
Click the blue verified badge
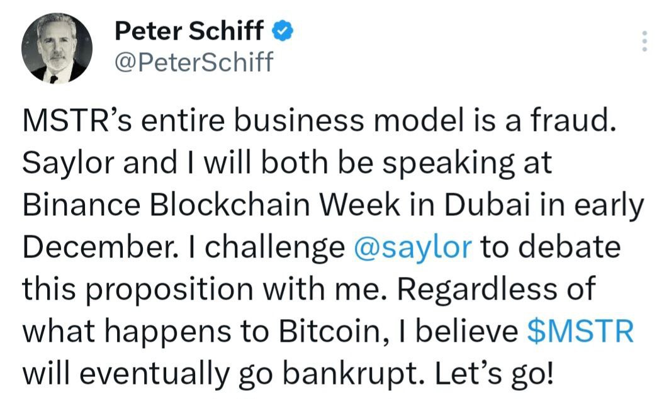[x=280, y=30]
